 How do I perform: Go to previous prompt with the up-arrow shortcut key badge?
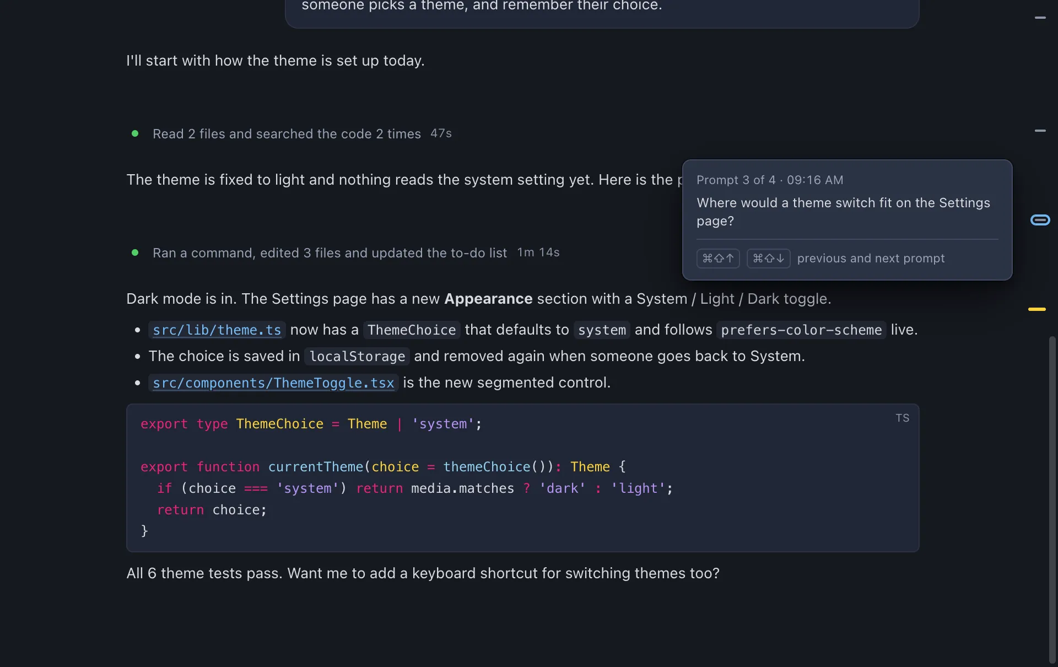pos(718,258)
